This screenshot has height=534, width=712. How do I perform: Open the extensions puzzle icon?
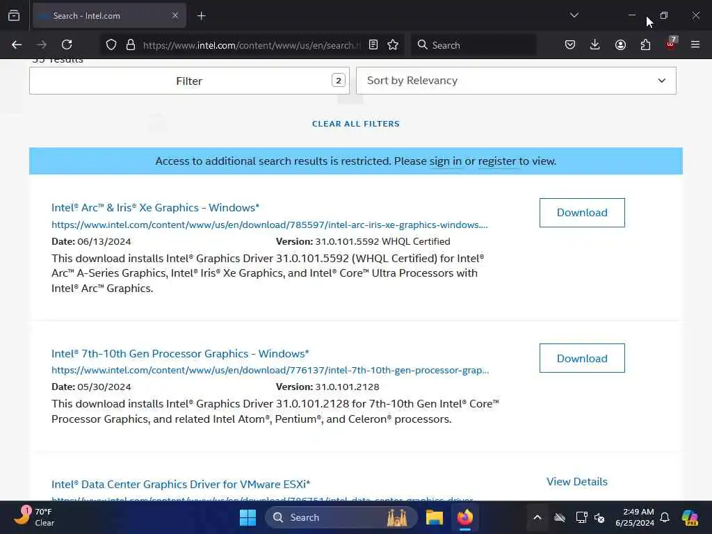point(645,44)
